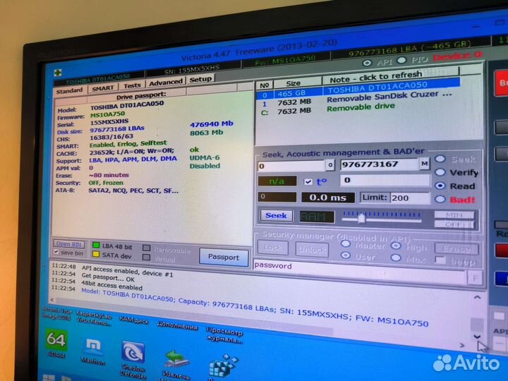This screenshot has width=508, height=381.
Task: Click the yellow SATA dev indicator
Action: (x=96, y=254)
